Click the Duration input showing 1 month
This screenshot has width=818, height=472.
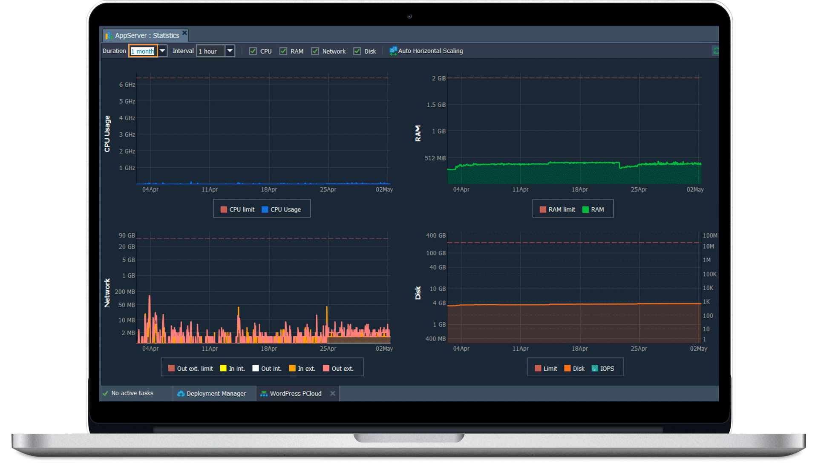pyautogui.click(x=143, y=51)
